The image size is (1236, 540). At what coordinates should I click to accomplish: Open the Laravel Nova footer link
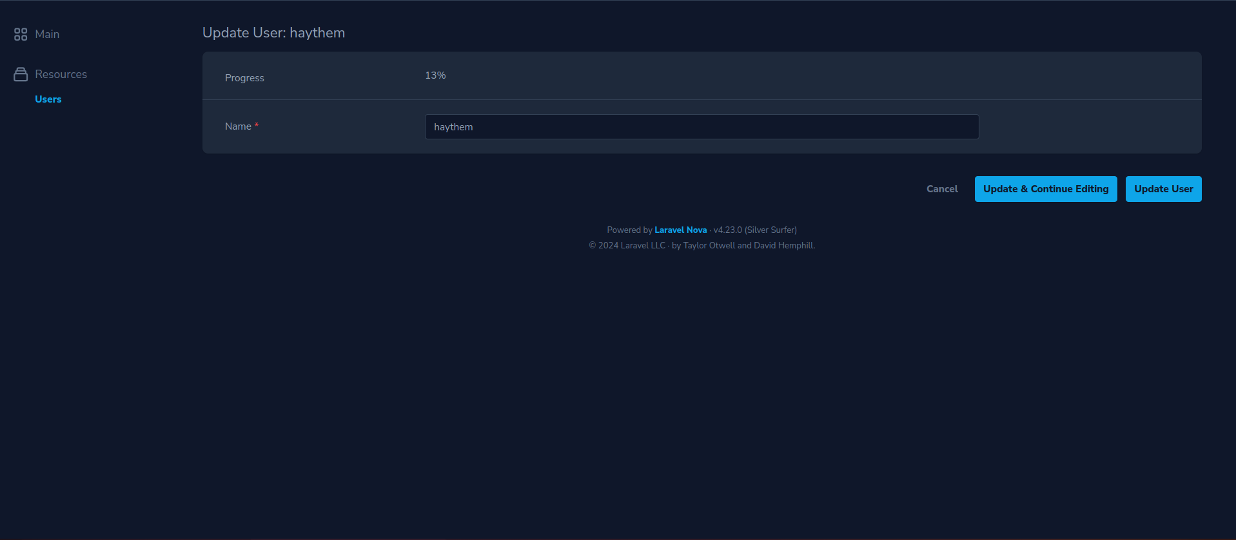(x=680, y=230)
